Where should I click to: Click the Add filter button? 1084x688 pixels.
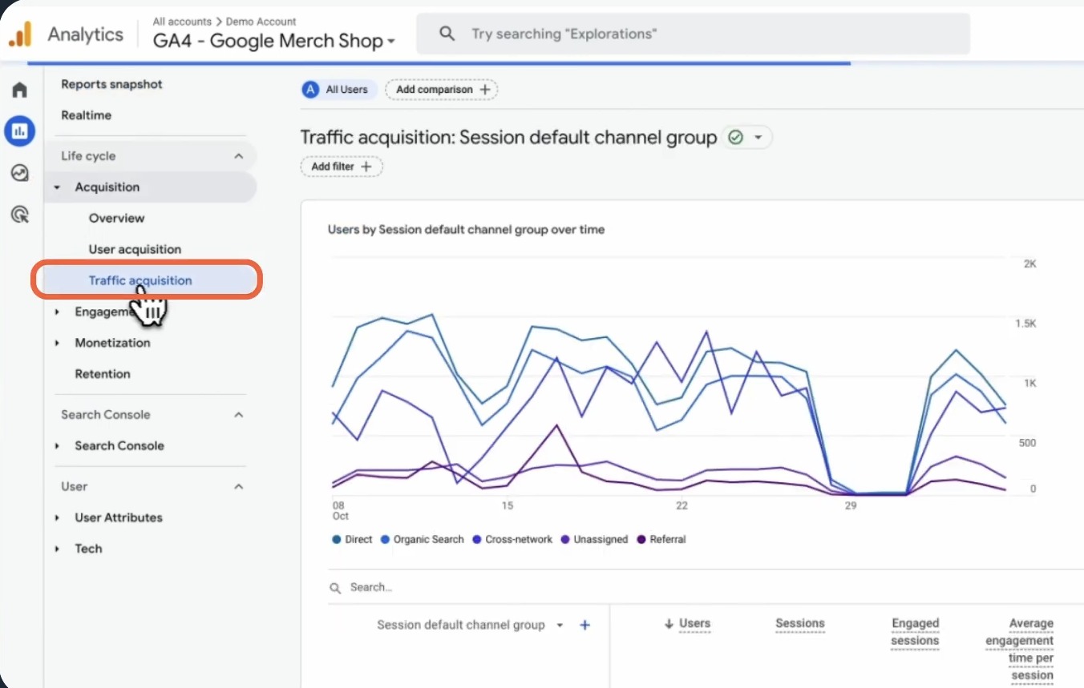342,167
